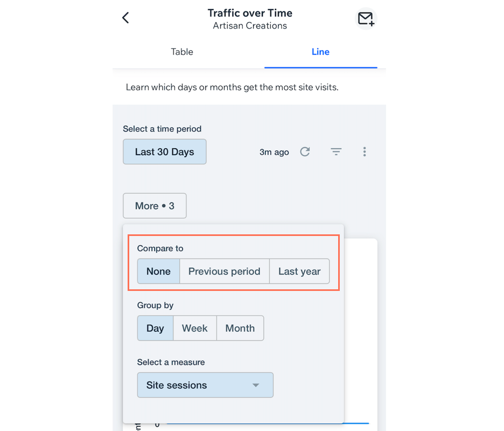Click the Site sessions dropdown arrow
The width and height of the screenshot is (504, 431).
[256, 385]
